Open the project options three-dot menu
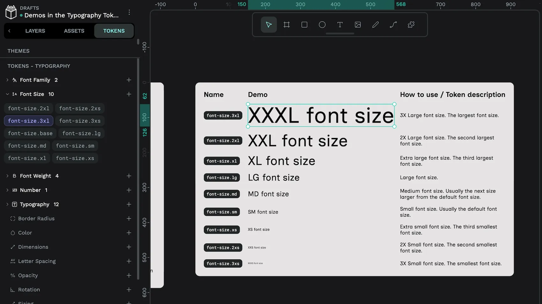Viewport: 542px width, 304px height. point(129,12)
